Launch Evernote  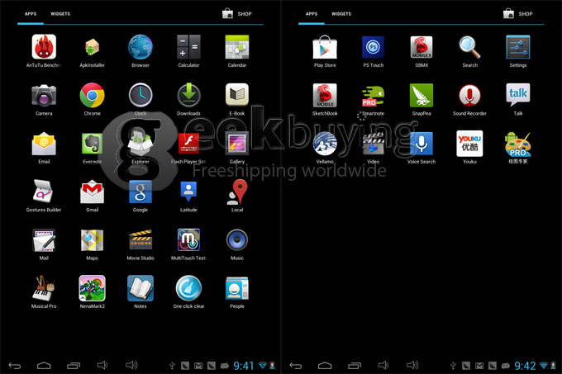pos(92,144)
